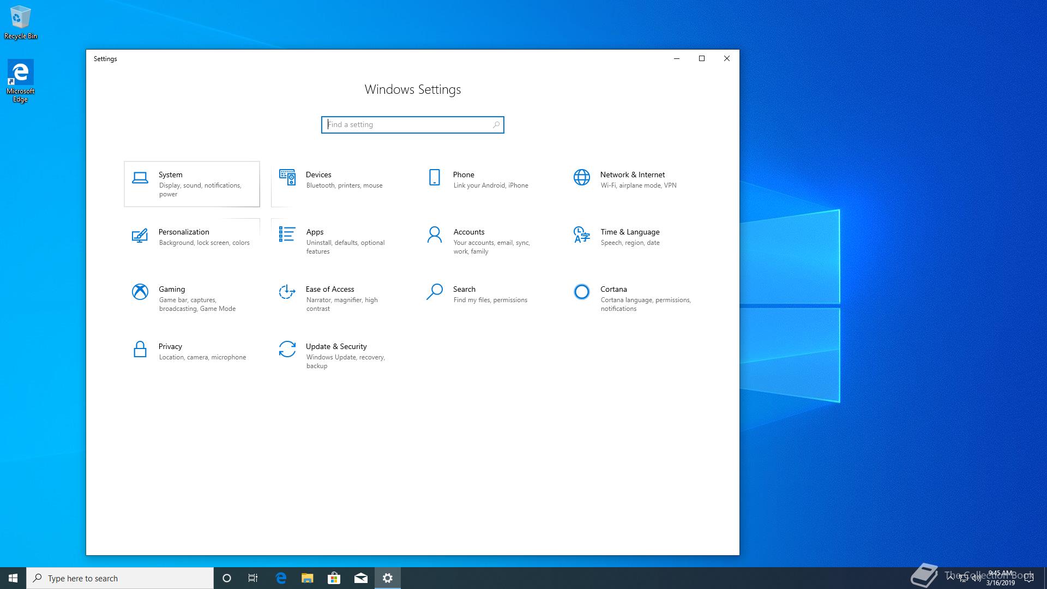
Task: Select the Microsoft Edge desktop shortcut
Action: 21,81
